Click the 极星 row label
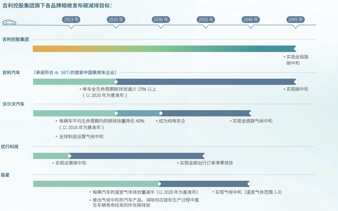The height and width of the screenshot is (211, 338). click(5, 175)
